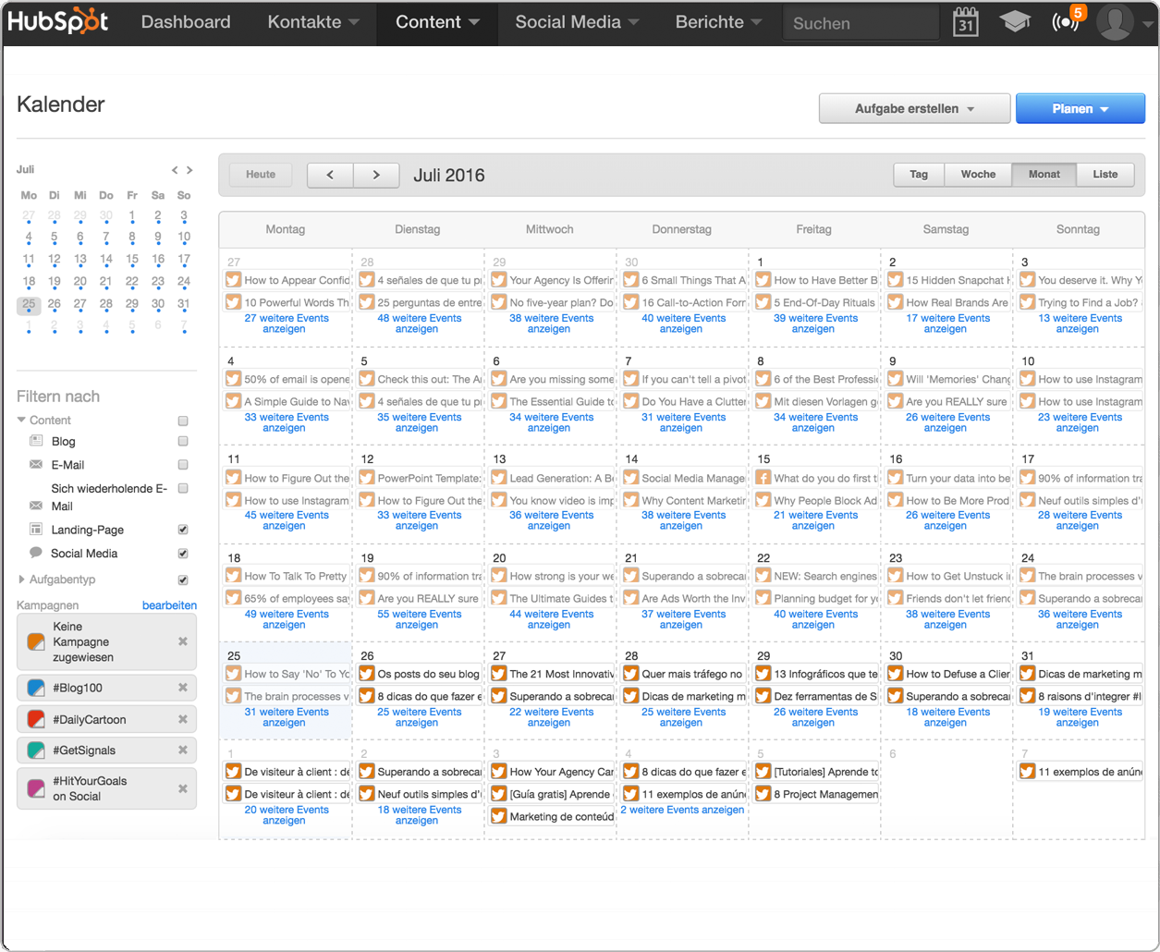Remove the #Blog100 campaign filter
The image size is (1160, 952).
183,688
